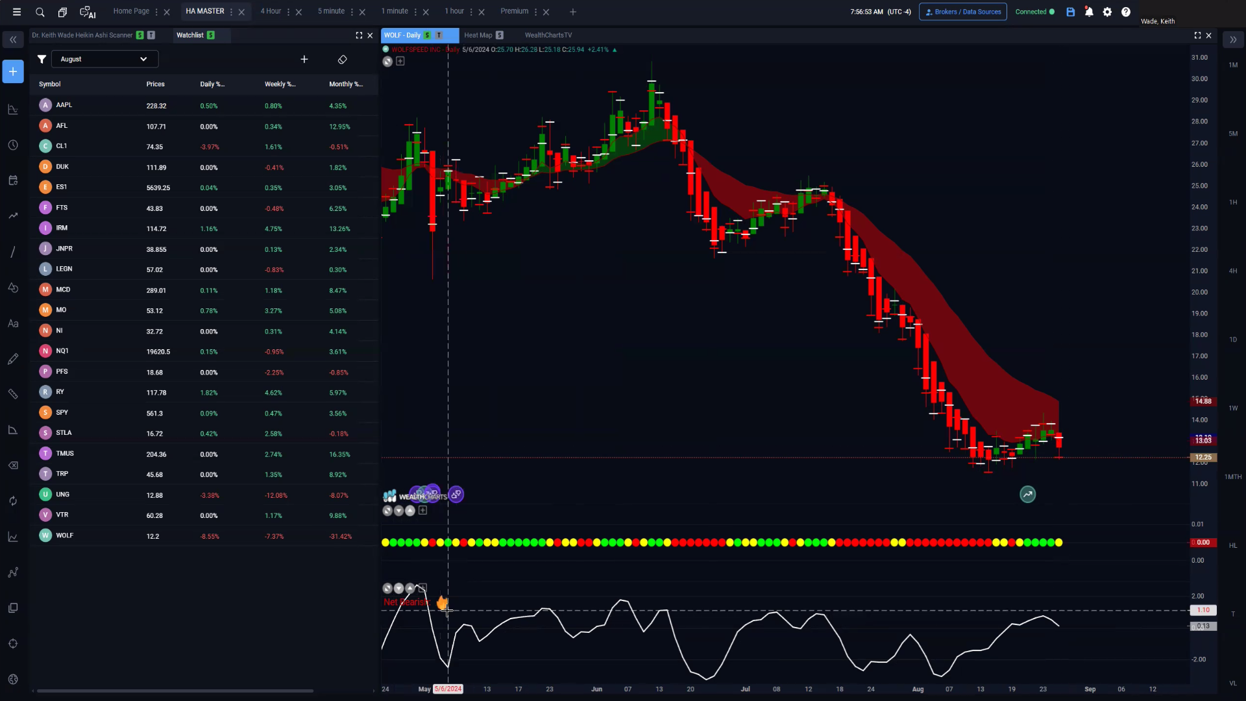This screenshot has width=1246, height=701.
Task: Open the calendar icon in left sidebar
Action: 13,180
